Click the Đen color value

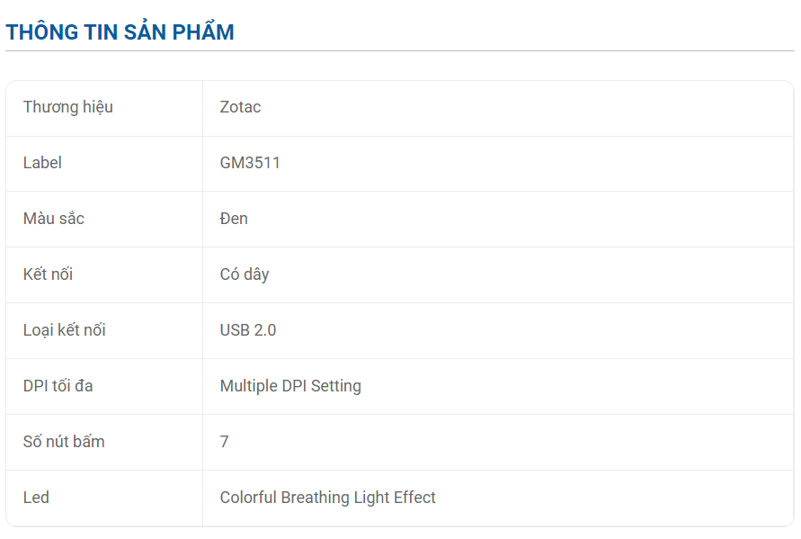point(234,219)
